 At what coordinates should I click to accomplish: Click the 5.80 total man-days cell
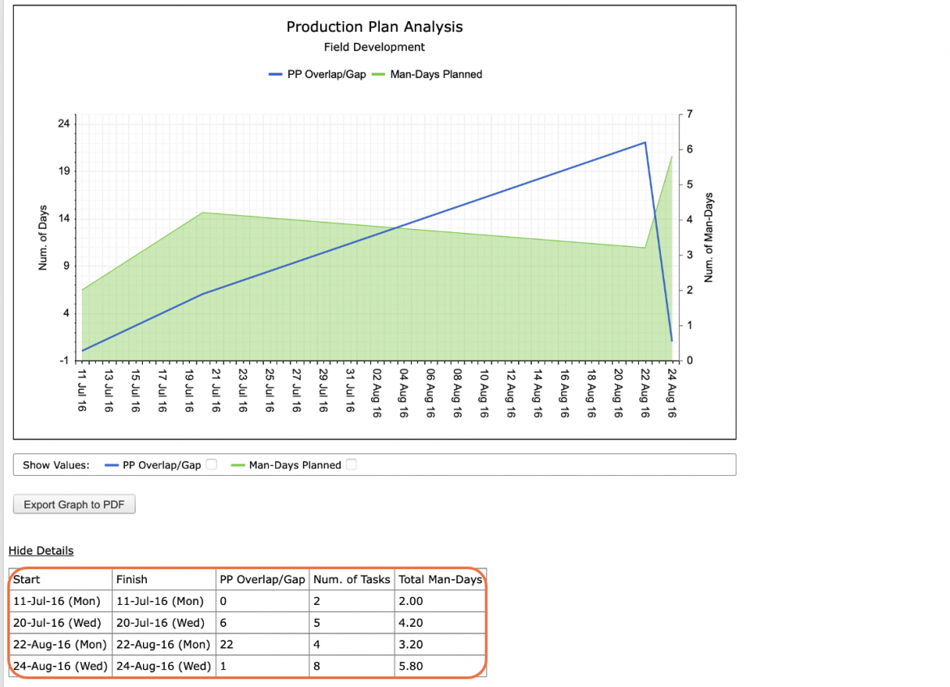440,666
